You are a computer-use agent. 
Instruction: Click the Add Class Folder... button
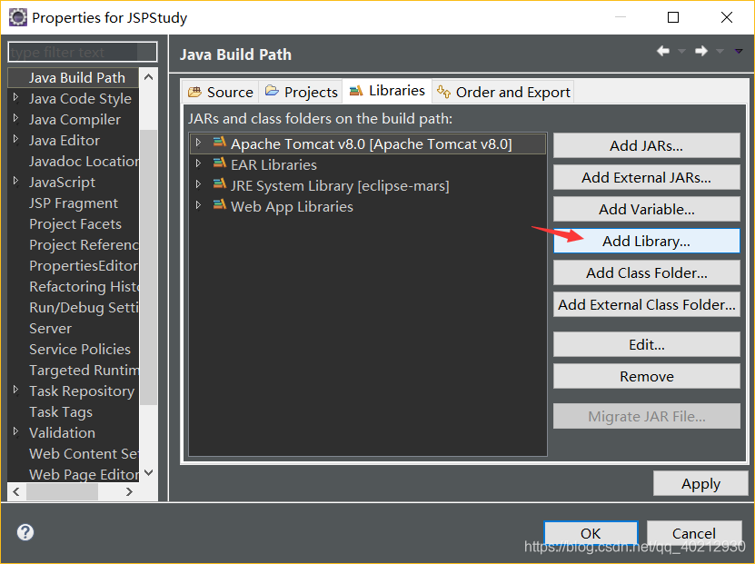[x=646, y=272]
